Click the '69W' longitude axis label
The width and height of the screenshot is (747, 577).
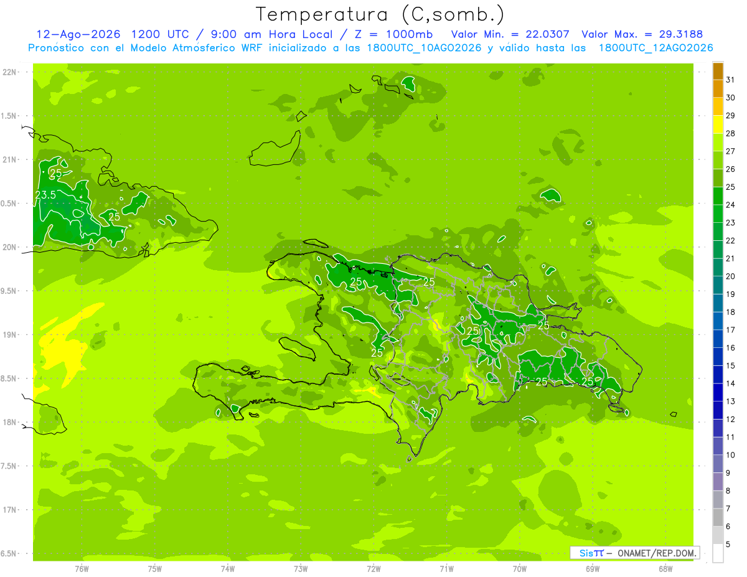[x=593, y=568]
